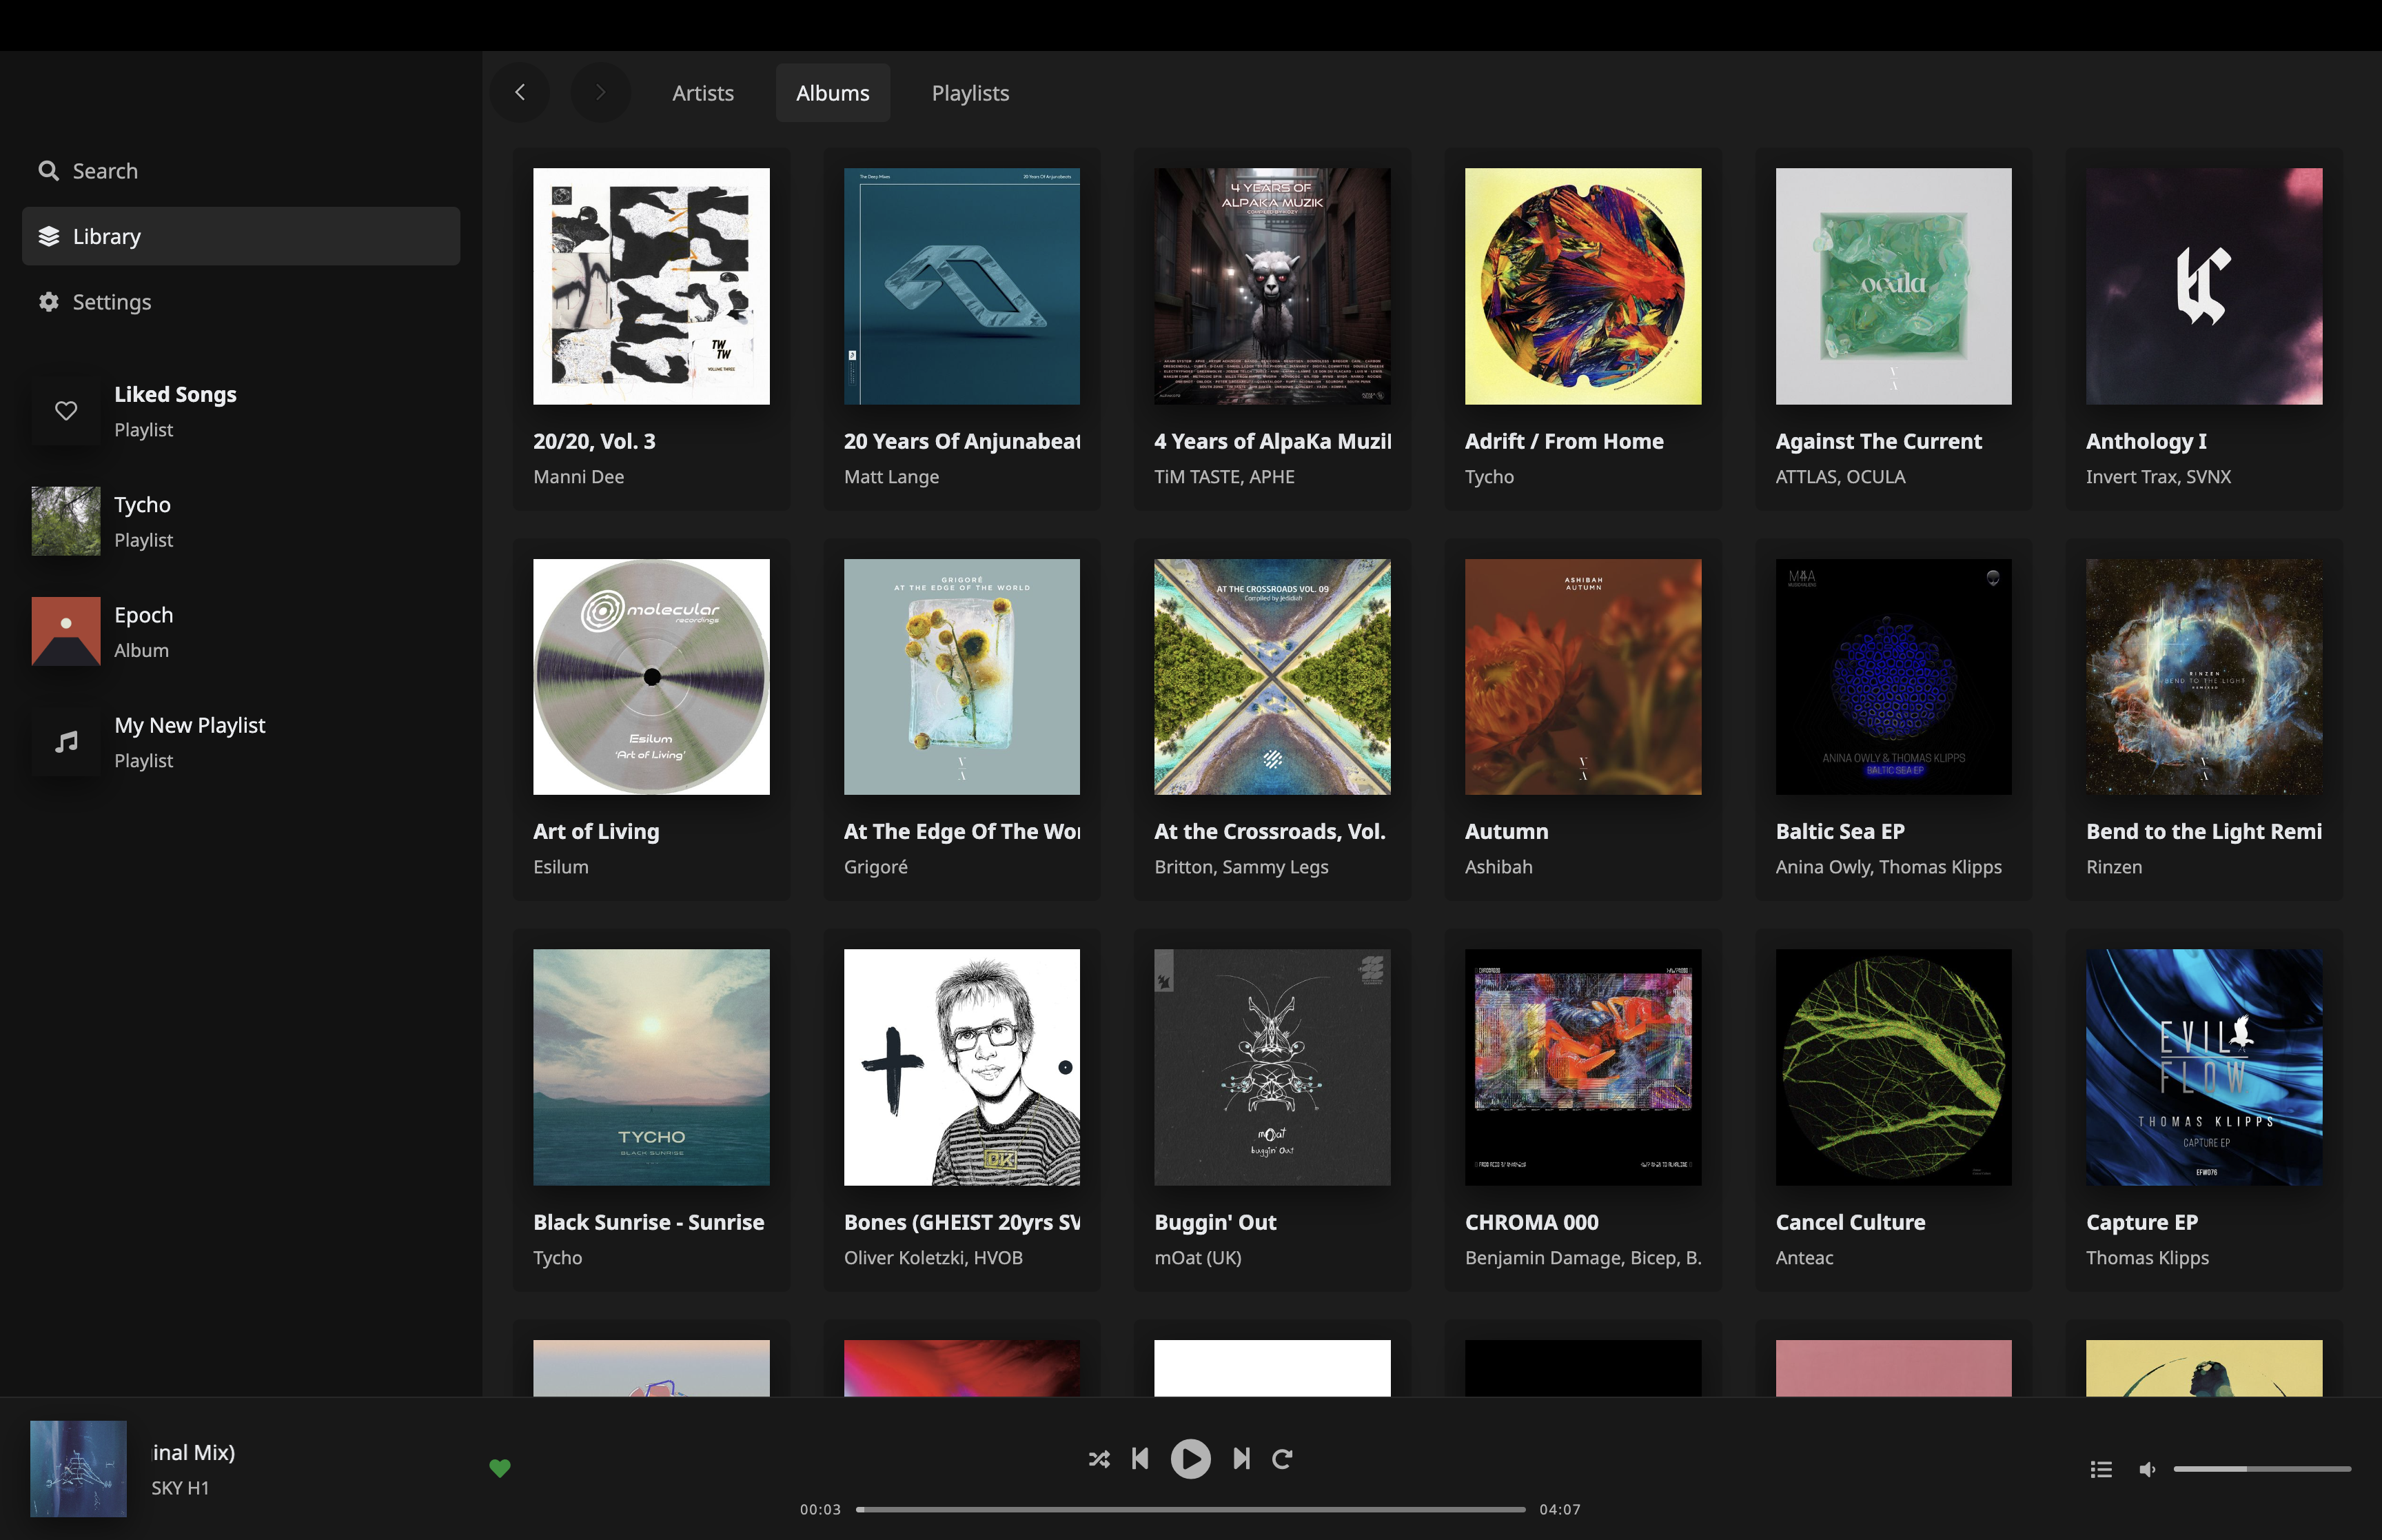Switch to the Artists tab
Screen dimensions: 2382x1540
click(x=702, y=92)
